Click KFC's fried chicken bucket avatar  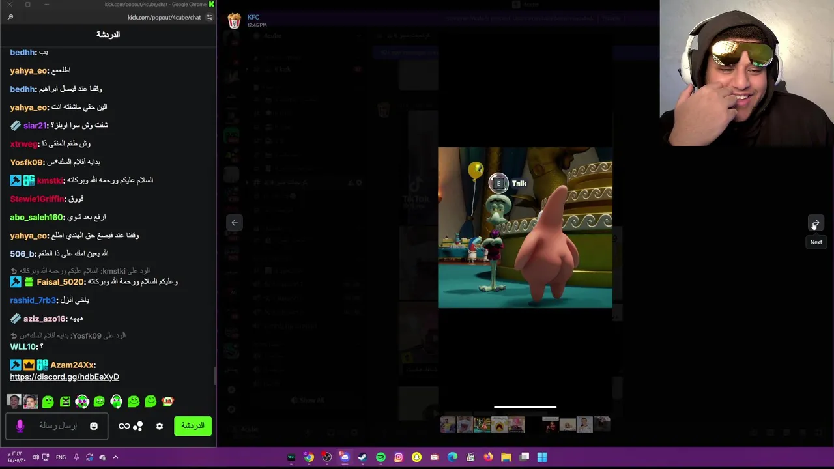[x=234, y=21]
